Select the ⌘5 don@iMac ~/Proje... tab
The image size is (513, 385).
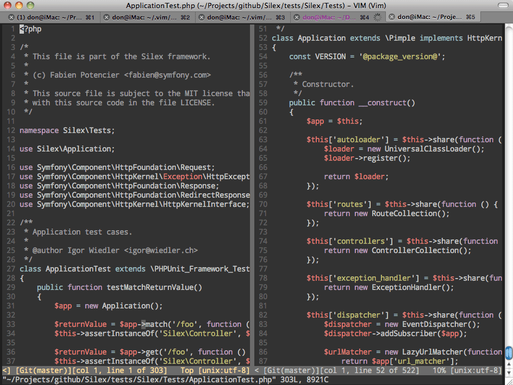(x=433, y=17)
